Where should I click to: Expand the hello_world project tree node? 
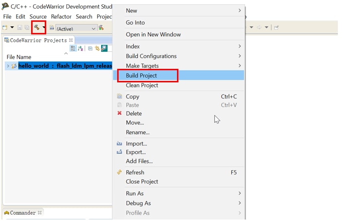(x=8, y=66)
